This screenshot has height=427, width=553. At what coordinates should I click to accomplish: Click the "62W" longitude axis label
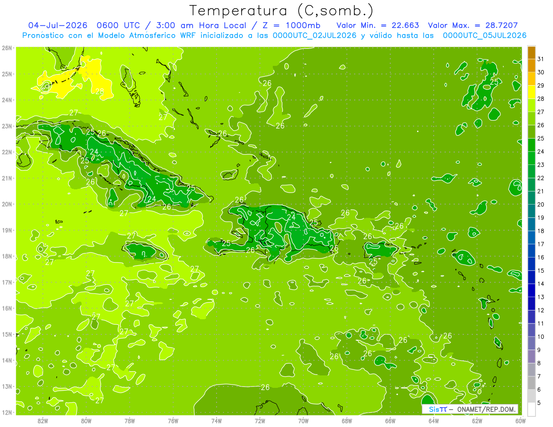tap(477, 421)
